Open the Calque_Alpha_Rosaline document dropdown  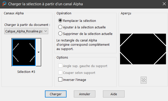pyautogui.click(x=26, y=31)
